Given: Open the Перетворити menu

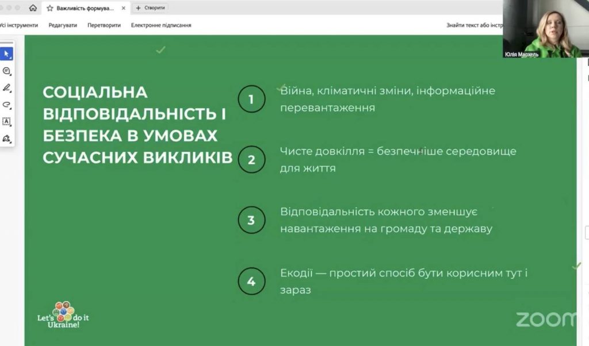Looking at the screenshot, I should pos(104,25).
